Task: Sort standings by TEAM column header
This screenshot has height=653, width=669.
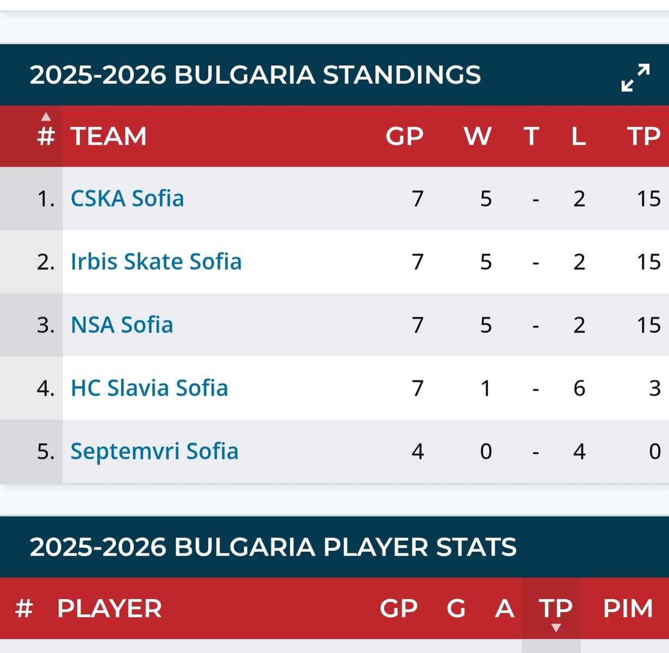Action: (108, 135)
